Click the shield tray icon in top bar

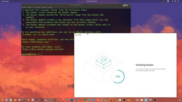tap(168, 1)
